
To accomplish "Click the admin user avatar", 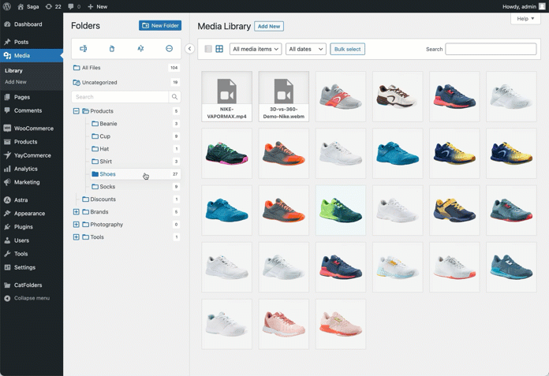I will point(542,6).
